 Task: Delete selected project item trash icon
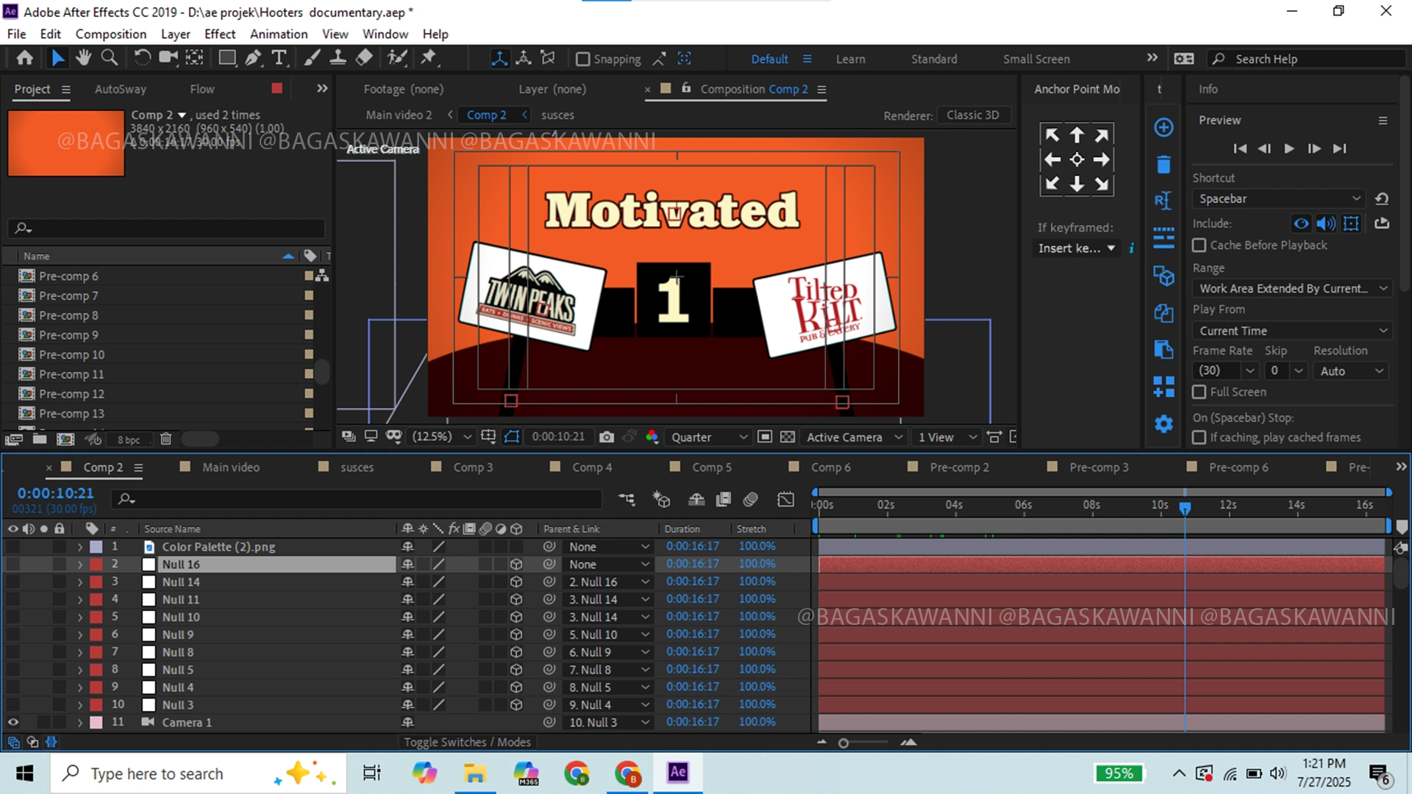click(x=165, y=439)
